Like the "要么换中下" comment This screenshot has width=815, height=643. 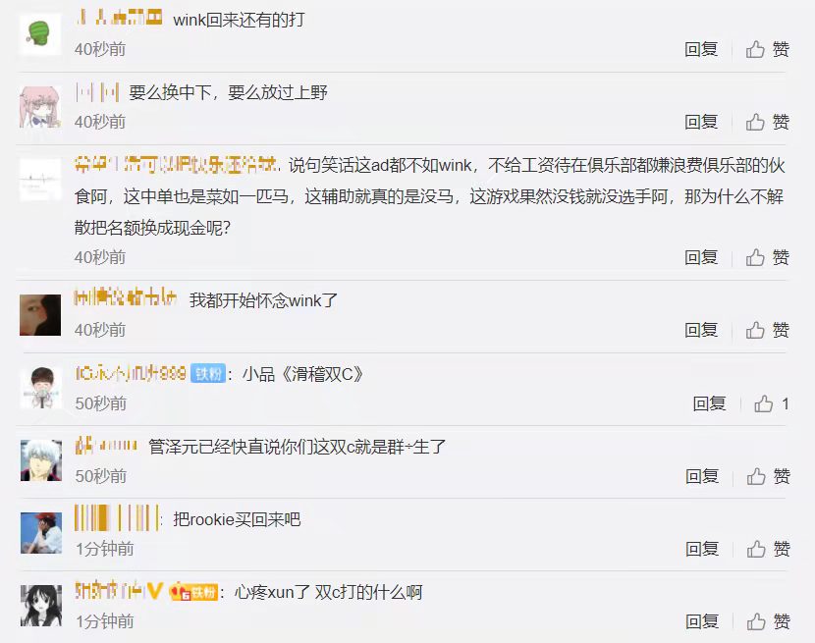point(767,122)
